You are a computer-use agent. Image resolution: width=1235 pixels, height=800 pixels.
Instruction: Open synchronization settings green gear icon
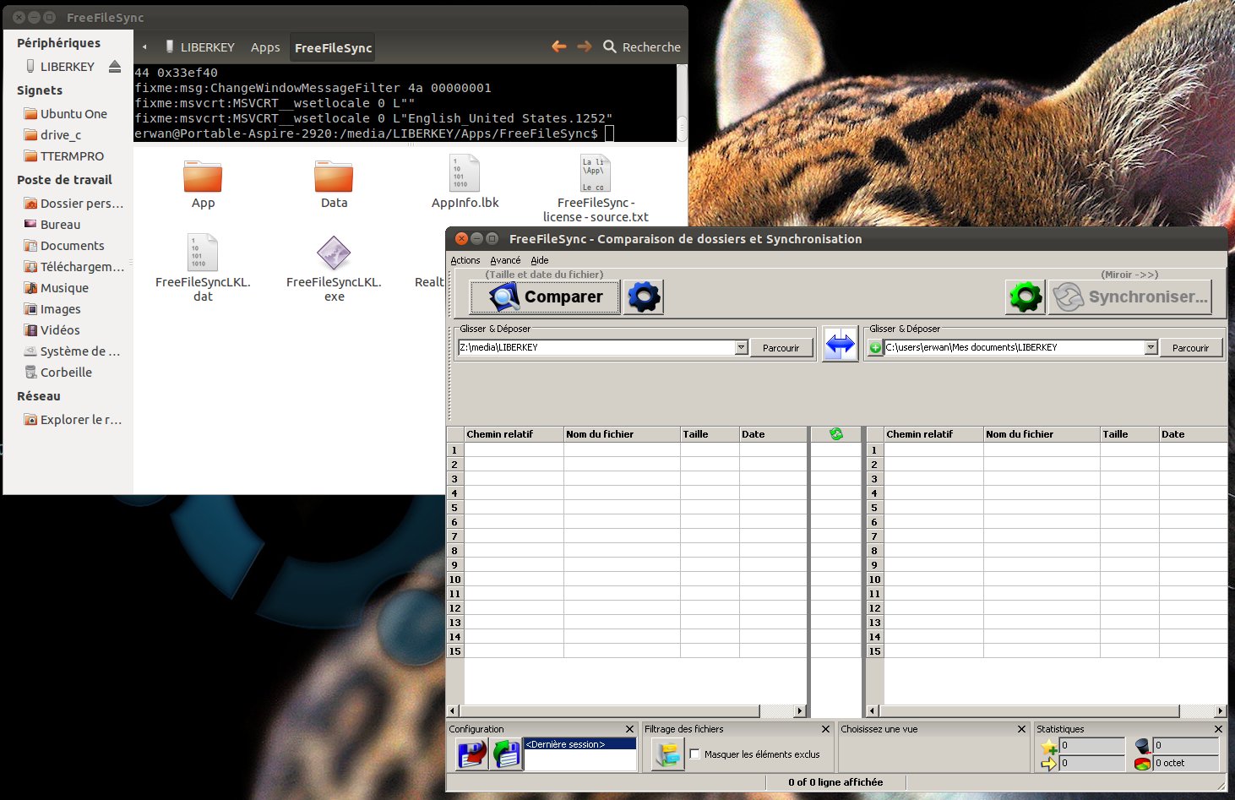coord(1026,297)
